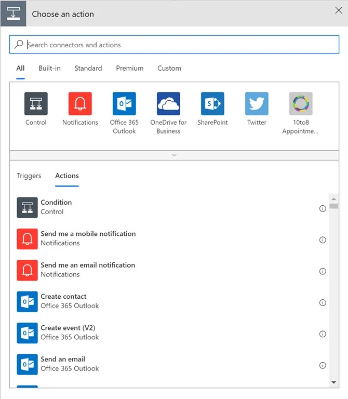Click the actions list scroll down arrow
The height and width of the screenshot is (399, 348).
click(334, 382)
